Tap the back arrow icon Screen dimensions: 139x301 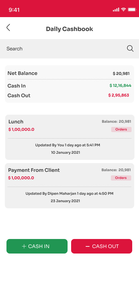click(8, 28)
